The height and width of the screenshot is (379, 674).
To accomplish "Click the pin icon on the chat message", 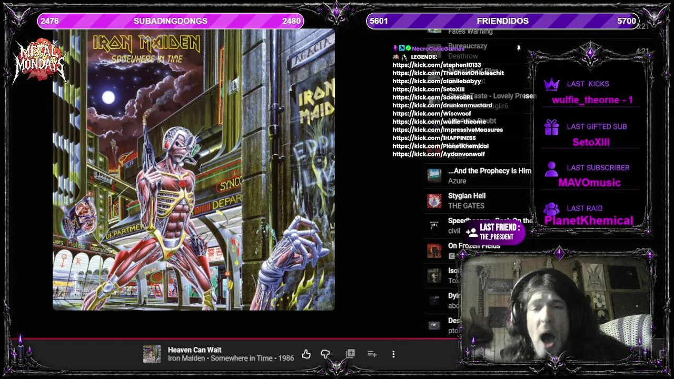I will click(519, 48).
